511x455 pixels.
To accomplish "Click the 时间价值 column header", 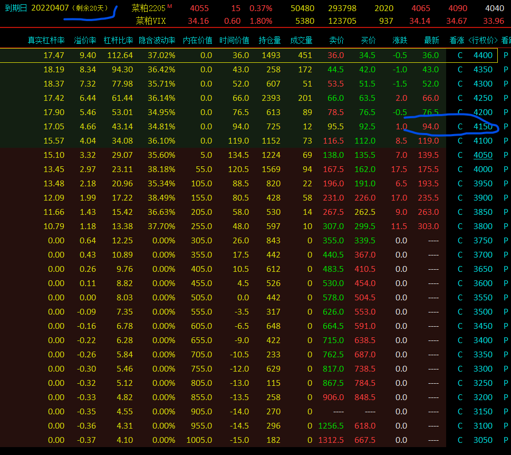I will pyautogui.click(x=234, y=41).
